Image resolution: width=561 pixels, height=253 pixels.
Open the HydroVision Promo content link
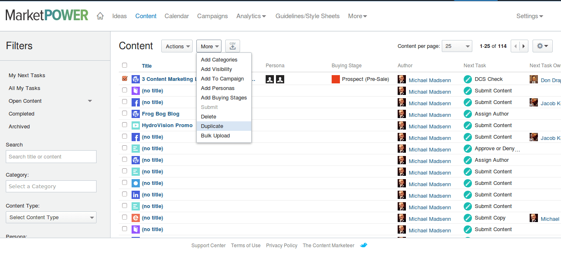167,125
